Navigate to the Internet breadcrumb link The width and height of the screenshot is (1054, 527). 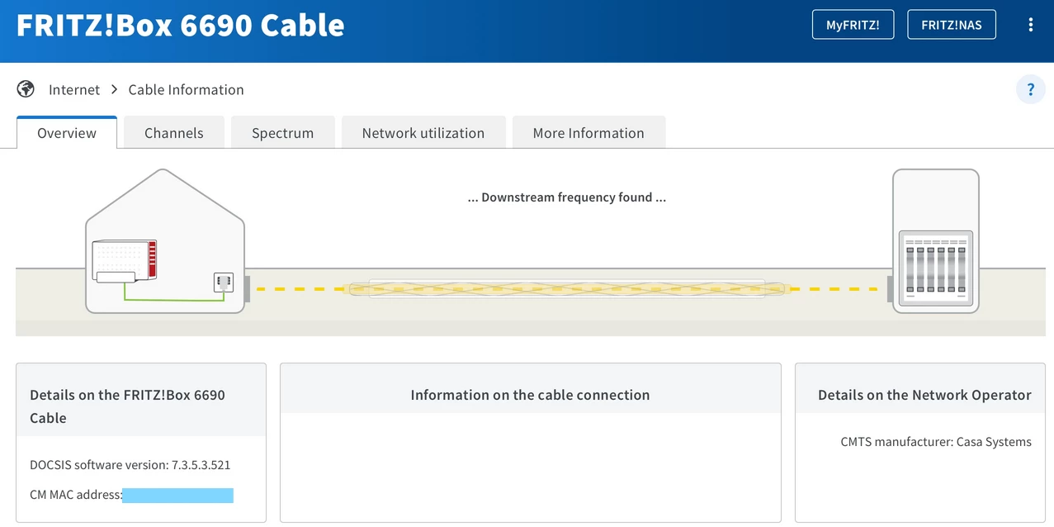[74, 89]
